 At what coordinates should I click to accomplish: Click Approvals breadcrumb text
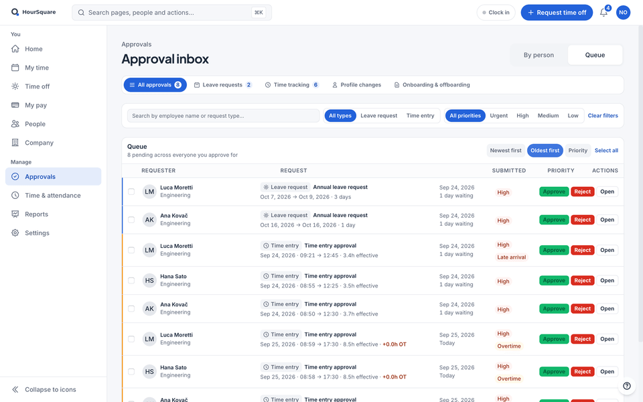136,44
